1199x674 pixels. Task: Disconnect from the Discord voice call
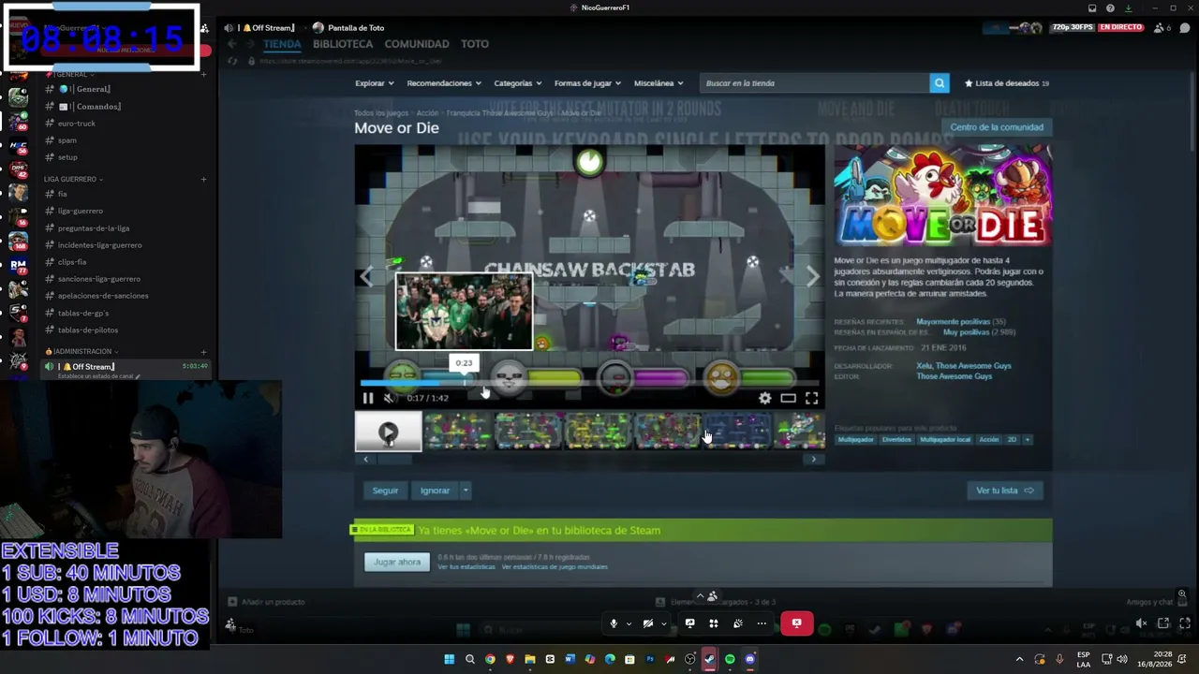point(796,623)
